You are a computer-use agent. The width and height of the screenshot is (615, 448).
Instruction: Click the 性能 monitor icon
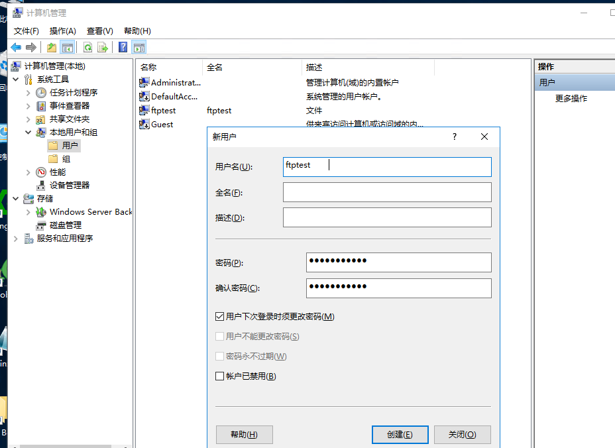click(x=41, y=172)
